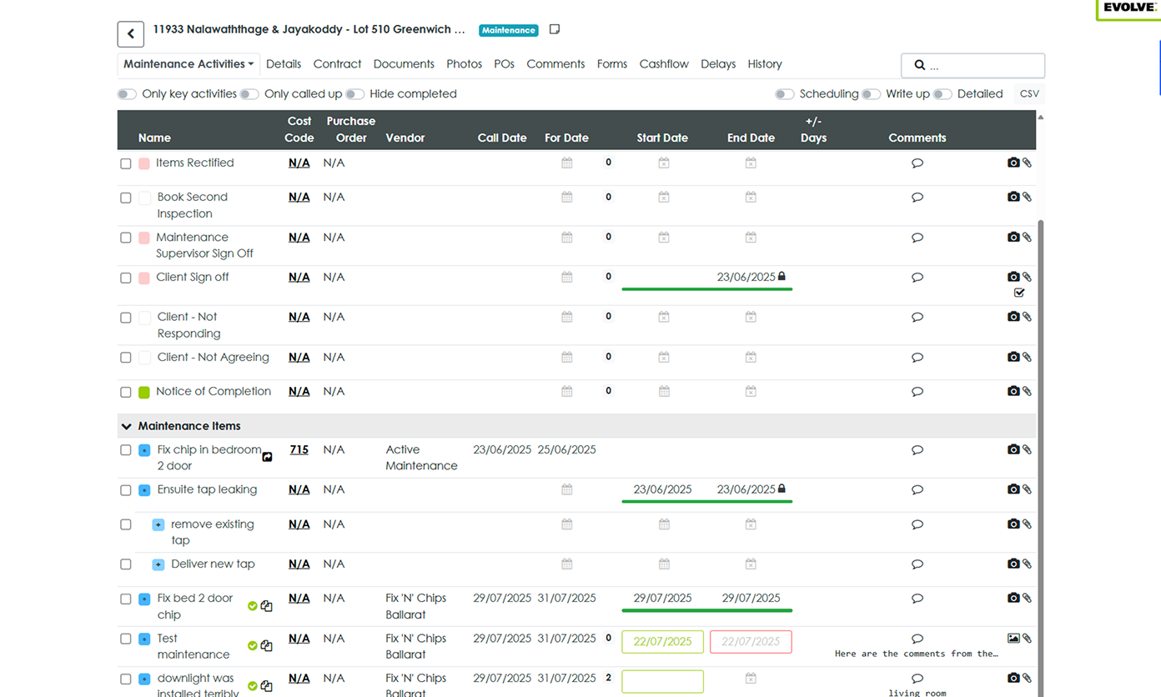Viewport: 1161px width, 697px height.
Task: Expand blue plus on Fix bed 2 door chip
Action: click(x=144, y=599)
